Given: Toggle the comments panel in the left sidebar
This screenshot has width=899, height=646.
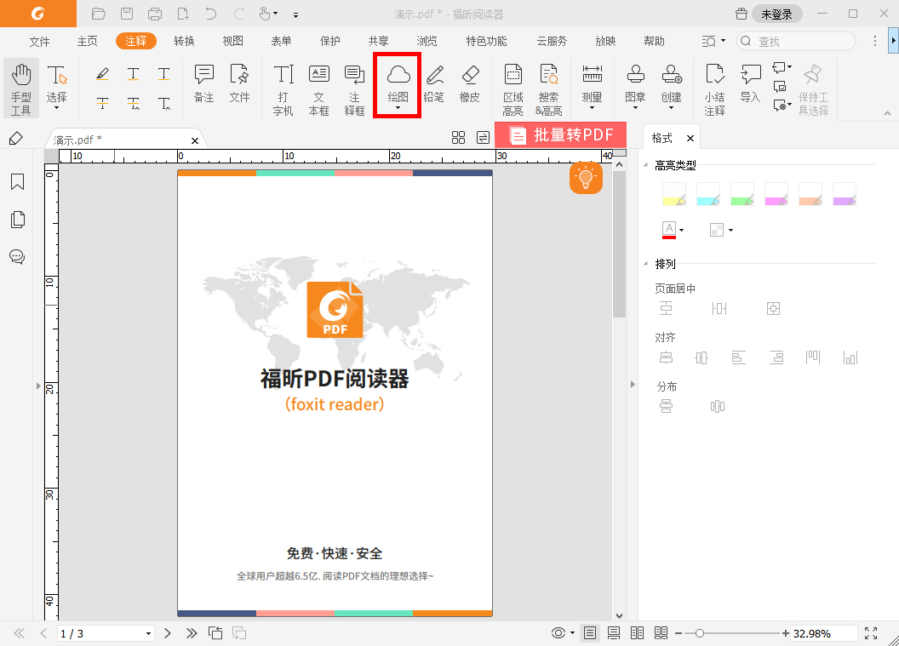Looking at the screenshot, I should 17,256.
